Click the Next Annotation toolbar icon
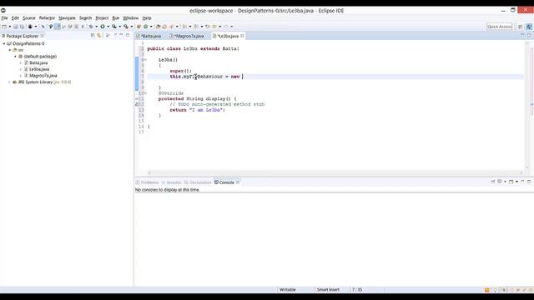The width and height of the screenshot is (534, 300). click(x=184, y=27)
